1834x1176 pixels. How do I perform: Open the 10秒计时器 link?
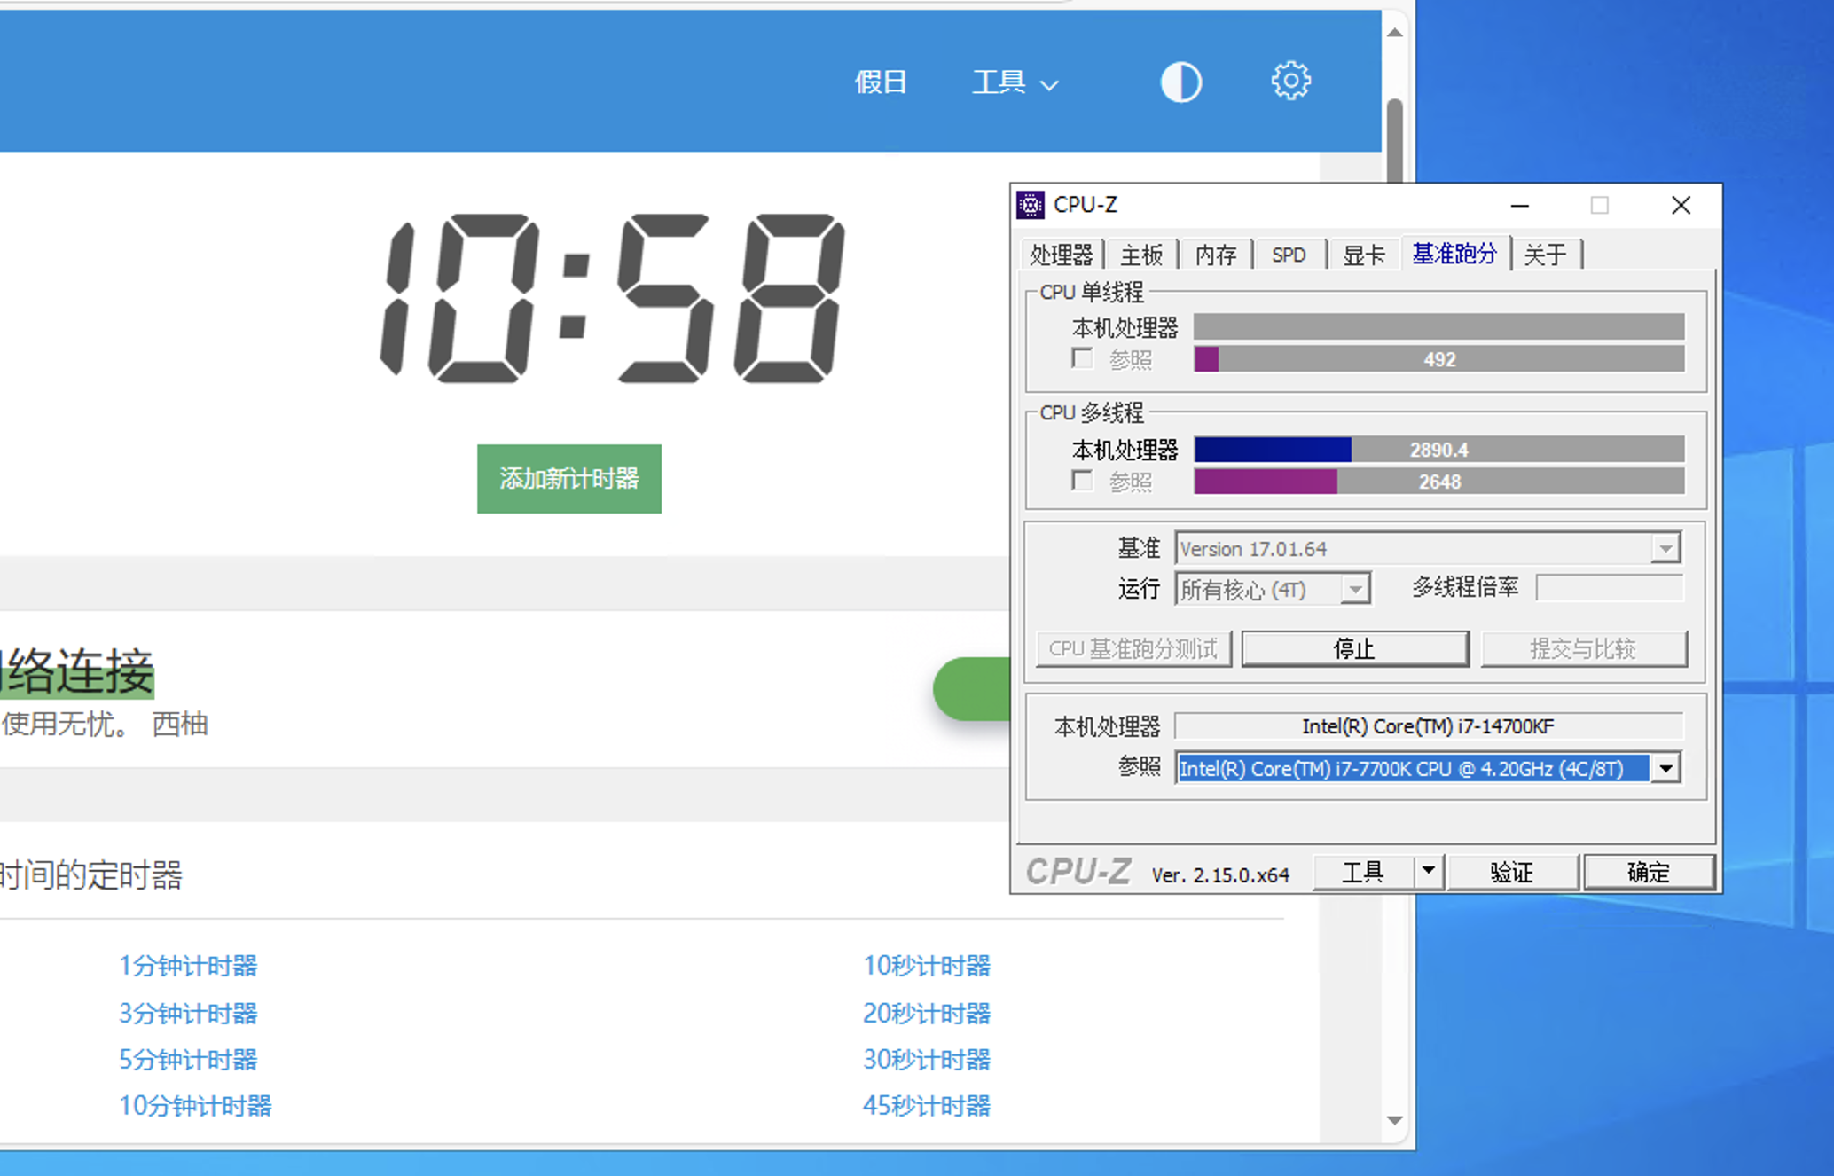pos(927,966)
